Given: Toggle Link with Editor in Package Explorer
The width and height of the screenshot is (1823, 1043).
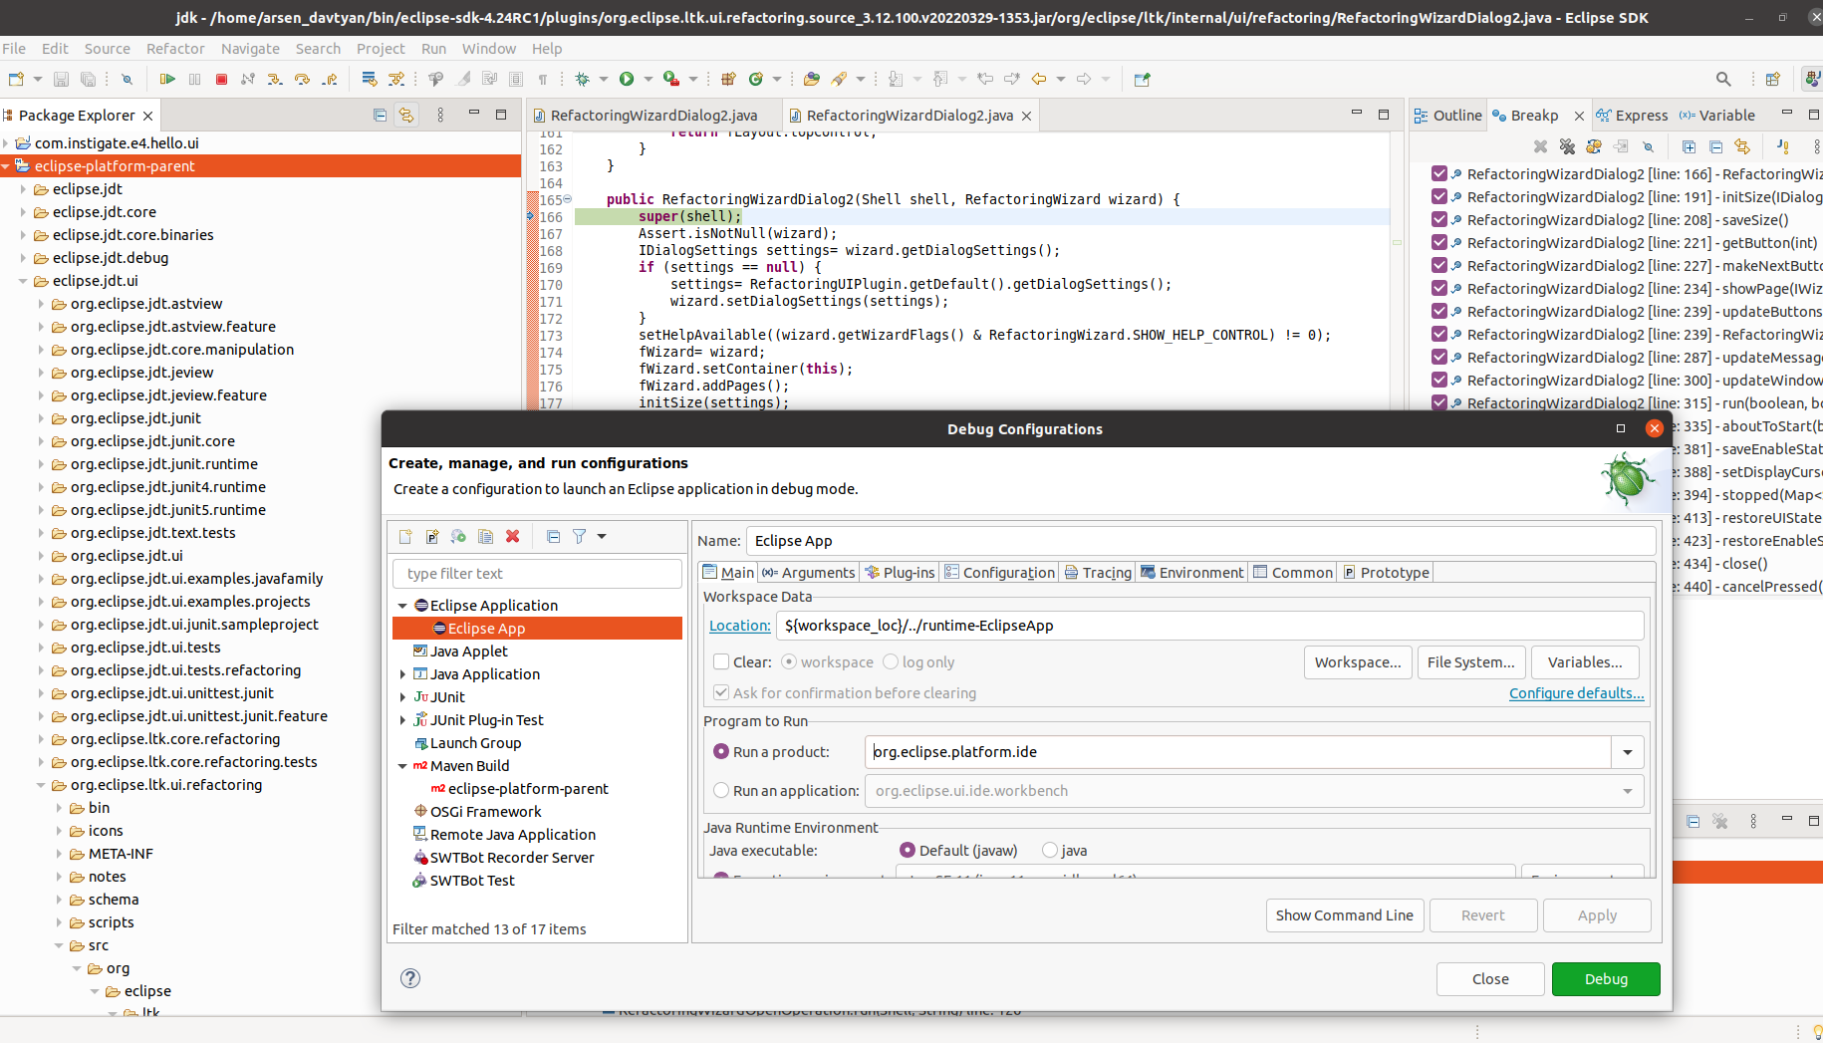Looking at the screenshot, I should click(406, 116).
